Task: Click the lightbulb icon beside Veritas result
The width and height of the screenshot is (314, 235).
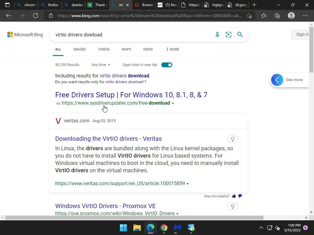Action: click(x=233, y=139)
